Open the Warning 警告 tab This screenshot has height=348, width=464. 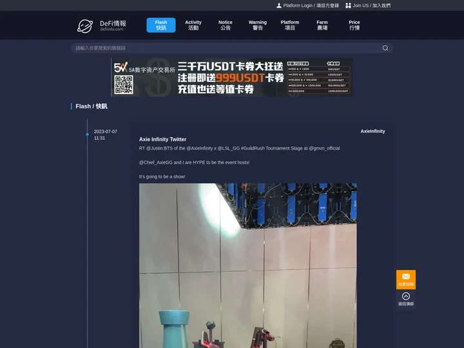pyautogui.click(x=257, y=25)
